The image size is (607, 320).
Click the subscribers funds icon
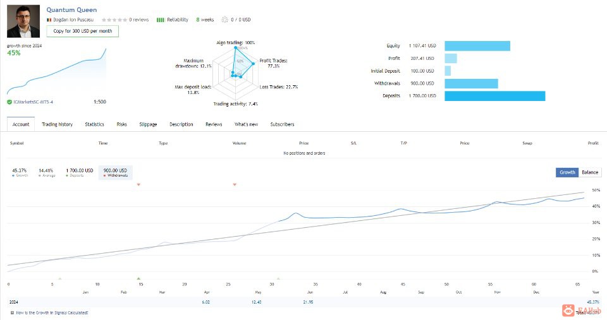click(224, 20)
